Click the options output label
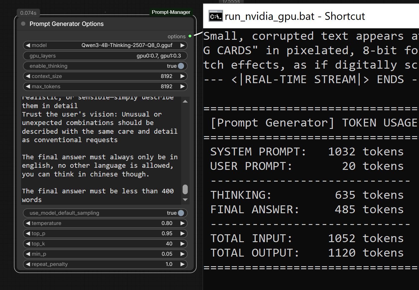This screenshot has width=419, height=290. [x=177, y=36]
